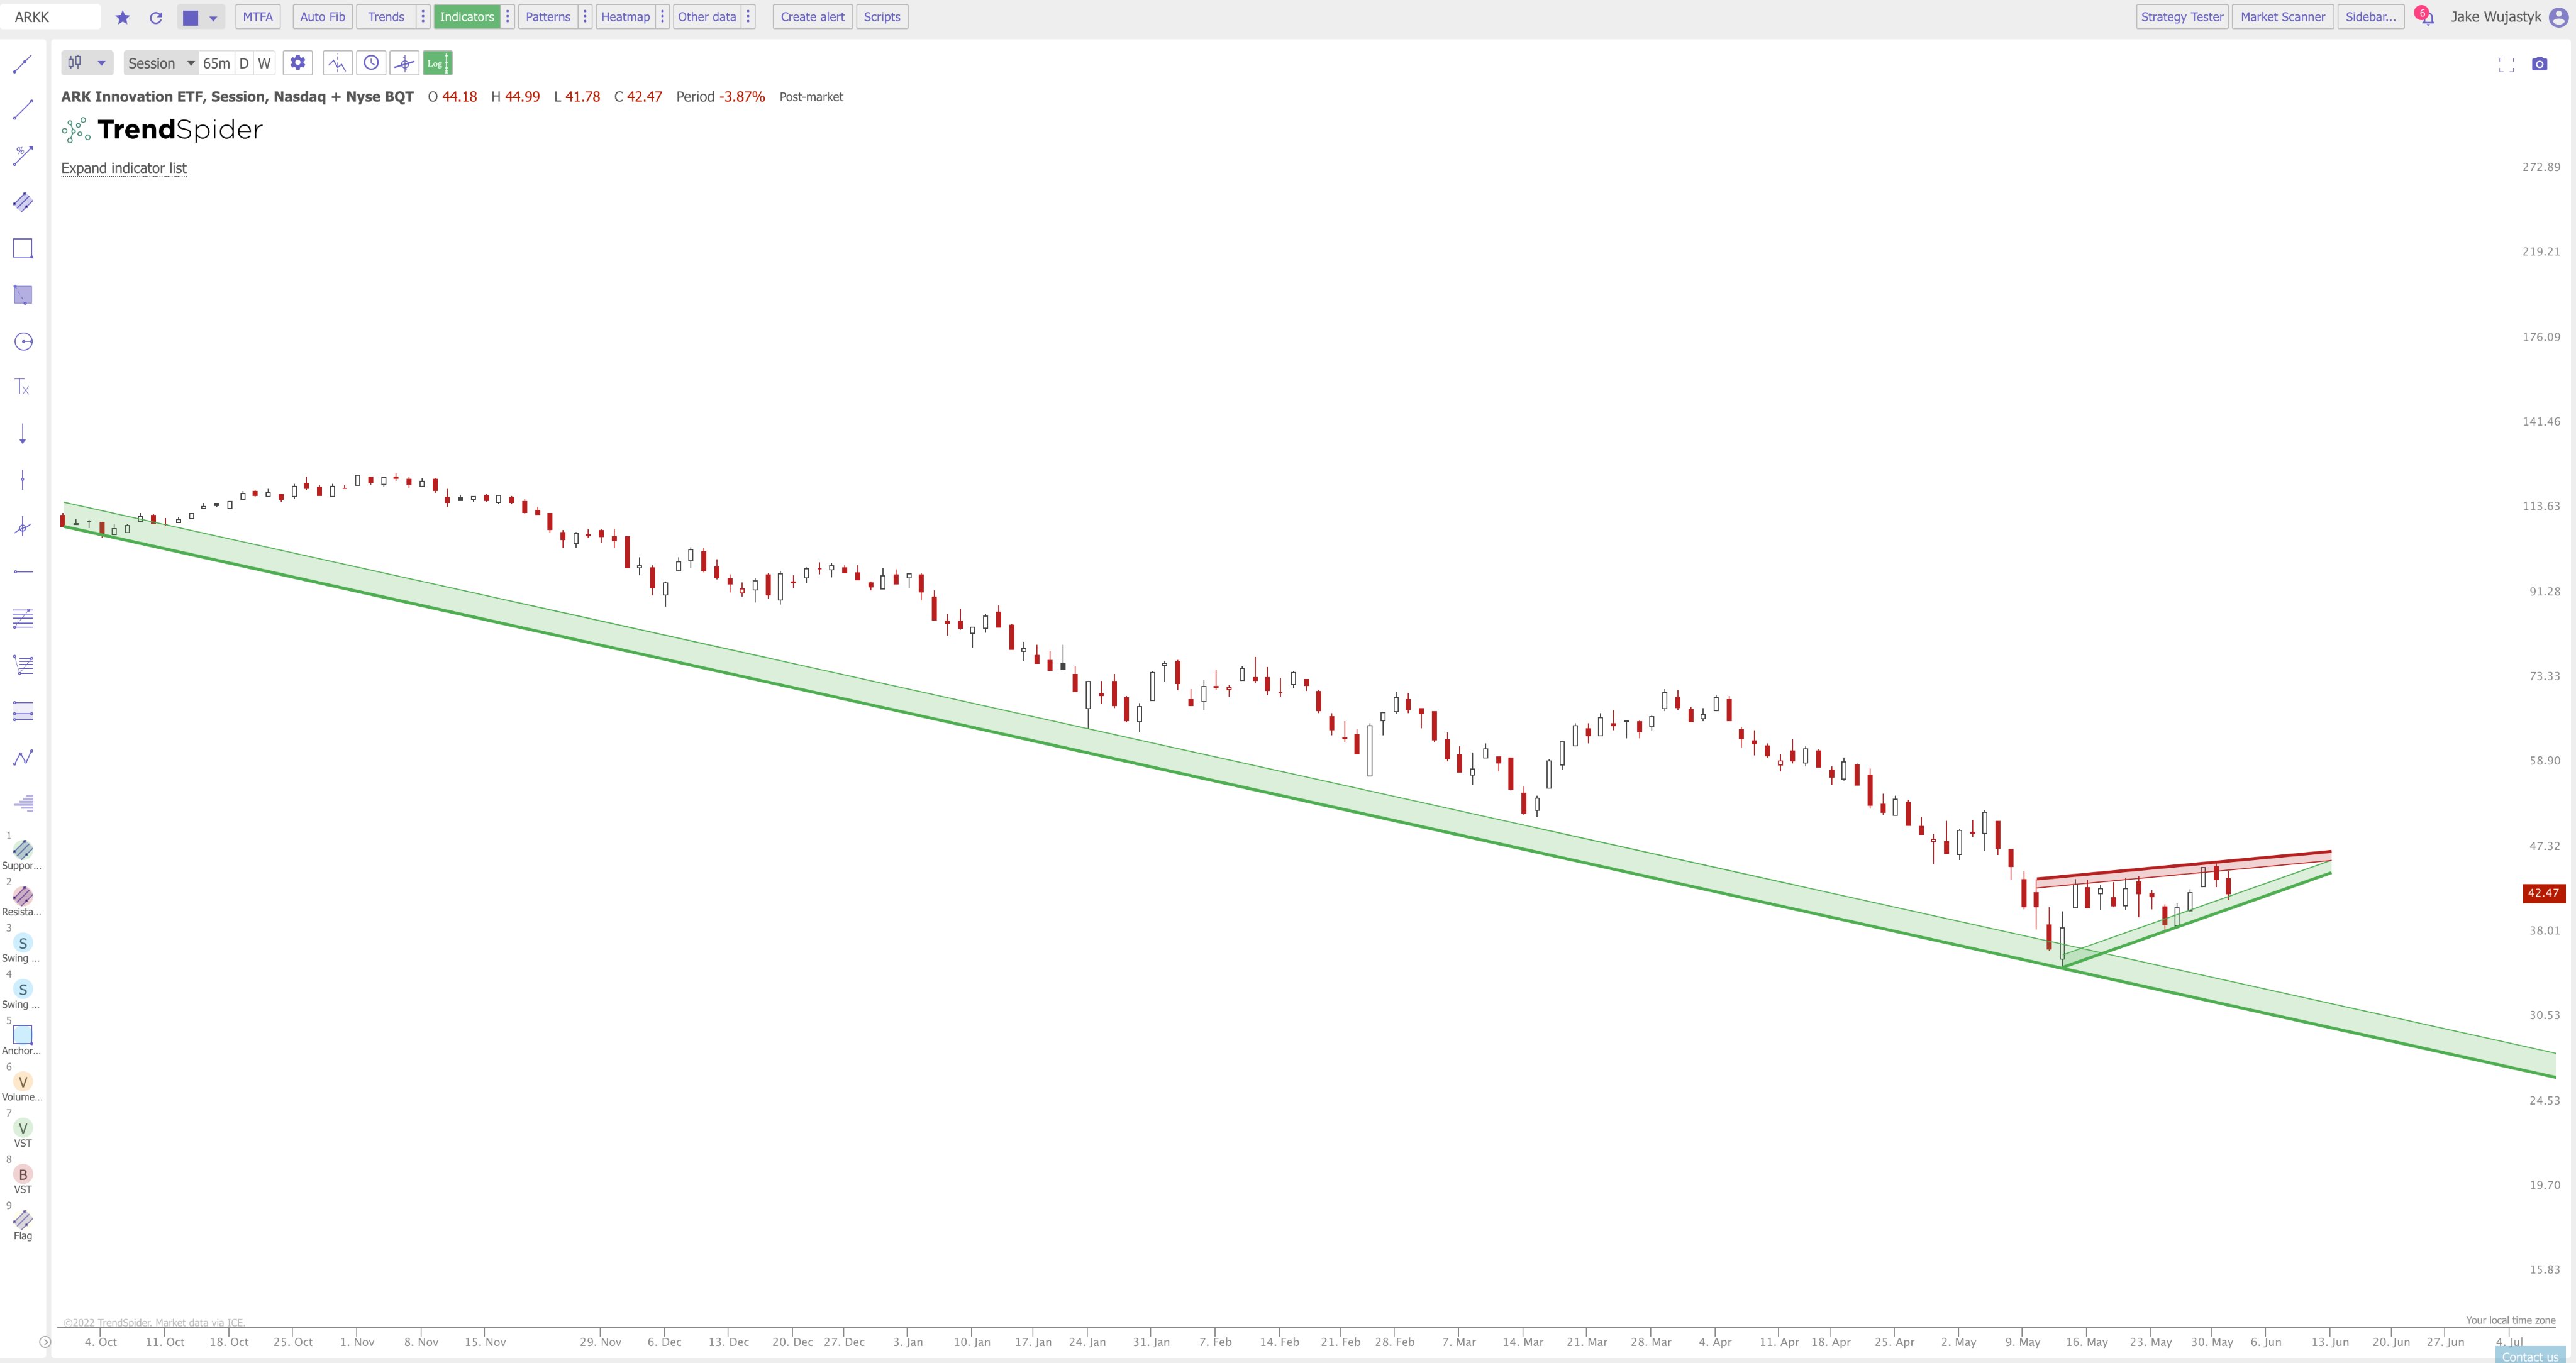Select the rectangle drawing tool
This screenshot has height=1363, width=2576.
[22, 248]
